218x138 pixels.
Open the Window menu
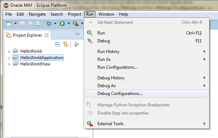106,14
